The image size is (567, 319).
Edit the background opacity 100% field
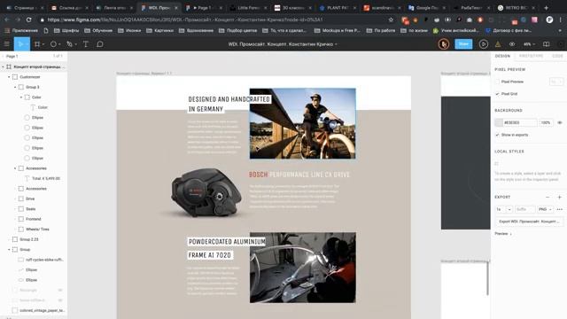coord(546,122)
